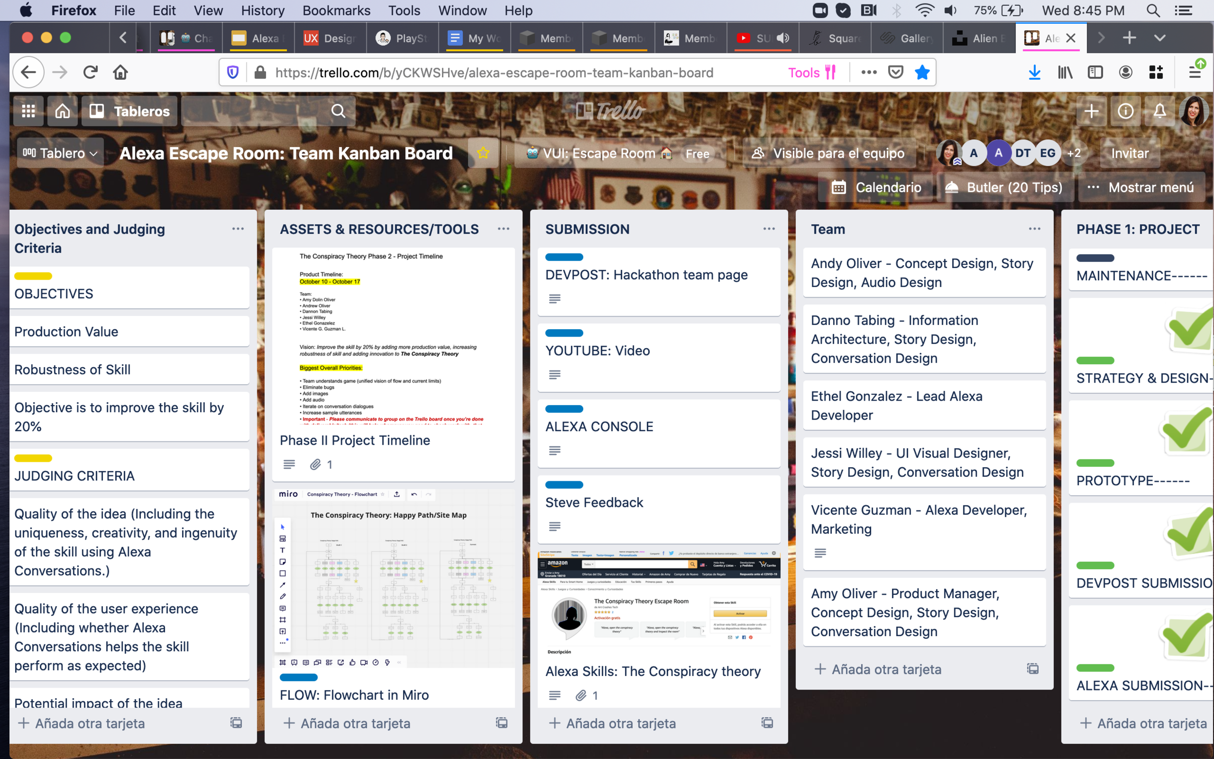Open the list all tabs chevron
1214x759 pixels.
(1159, 38)
